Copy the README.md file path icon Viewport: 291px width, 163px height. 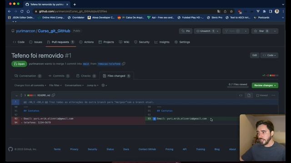pyautogui.click(x=53, y=95)
